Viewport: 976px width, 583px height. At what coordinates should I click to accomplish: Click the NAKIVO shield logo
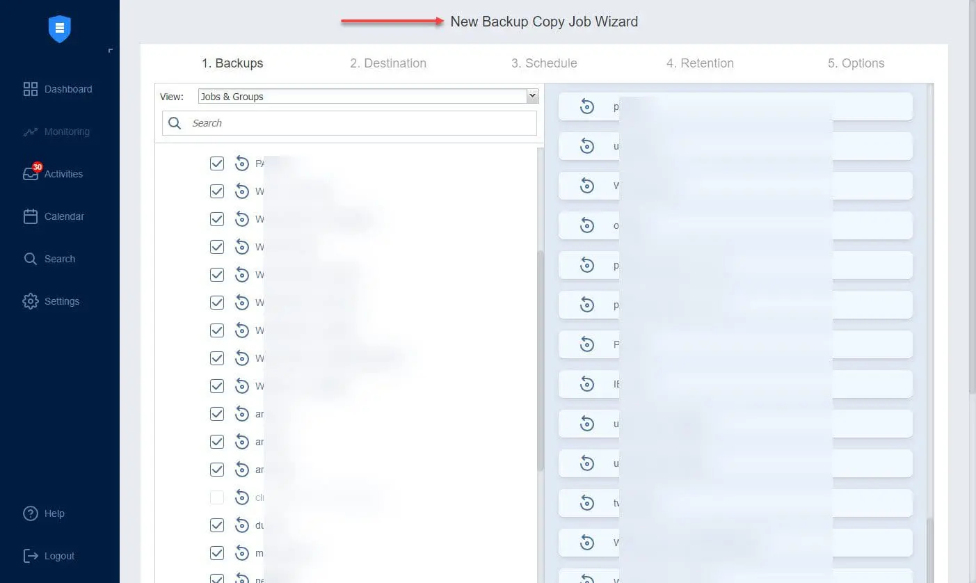(x=59, y=29)
